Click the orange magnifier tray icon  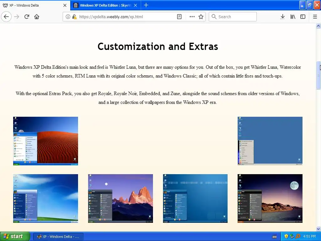298,237
